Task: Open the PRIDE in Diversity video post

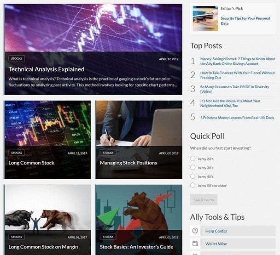Action: point(234,89)
